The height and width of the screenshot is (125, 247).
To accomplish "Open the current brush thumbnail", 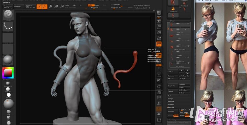I will tap(8, 15).
